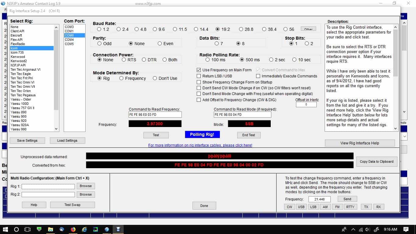This screenshot has width=416, height=234.
Task: Click the Windows Start button
Action: [x=5, y=229]
